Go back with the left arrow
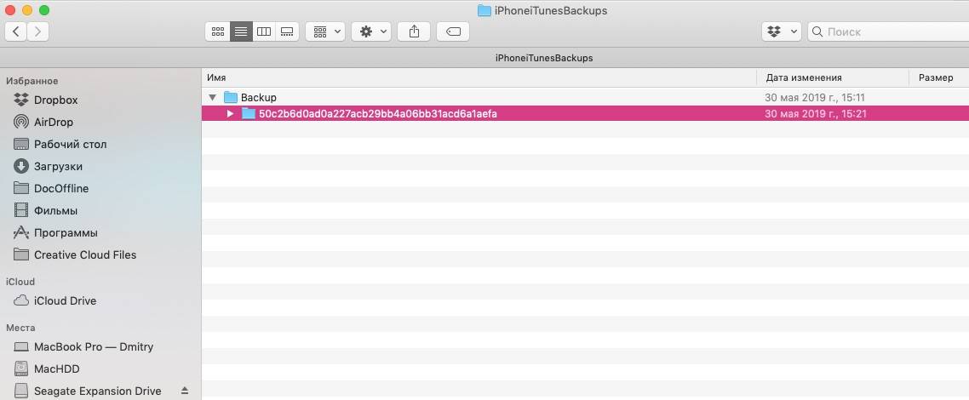 pyautogui.click(x=16, y=31)
